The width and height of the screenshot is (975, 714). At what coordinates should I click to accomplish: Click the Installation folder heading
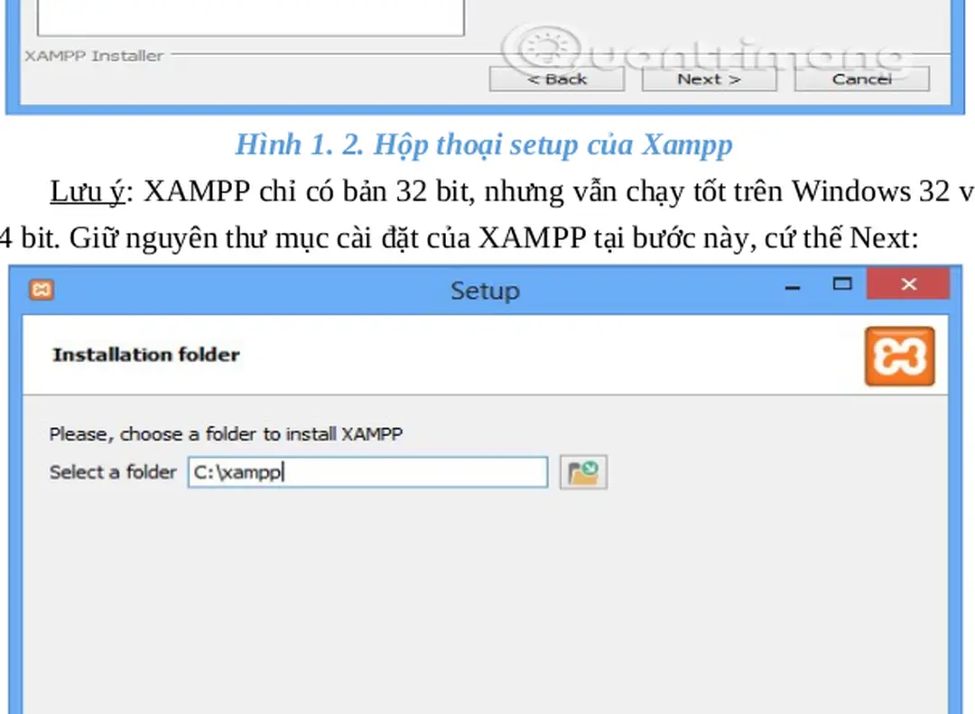[145, 355]
